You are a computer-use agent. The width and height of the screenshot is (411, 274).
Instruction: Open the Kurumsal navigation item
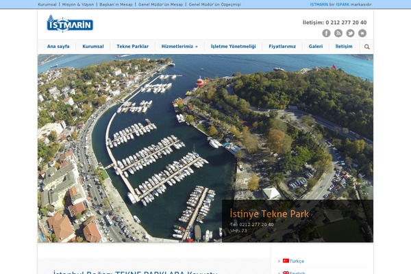click(x=93, y=47)
